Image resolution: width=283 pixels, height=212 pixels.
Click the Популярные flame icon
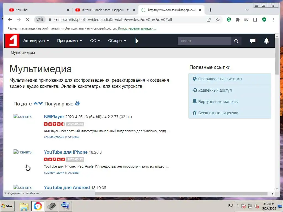[x=77, y=103]
